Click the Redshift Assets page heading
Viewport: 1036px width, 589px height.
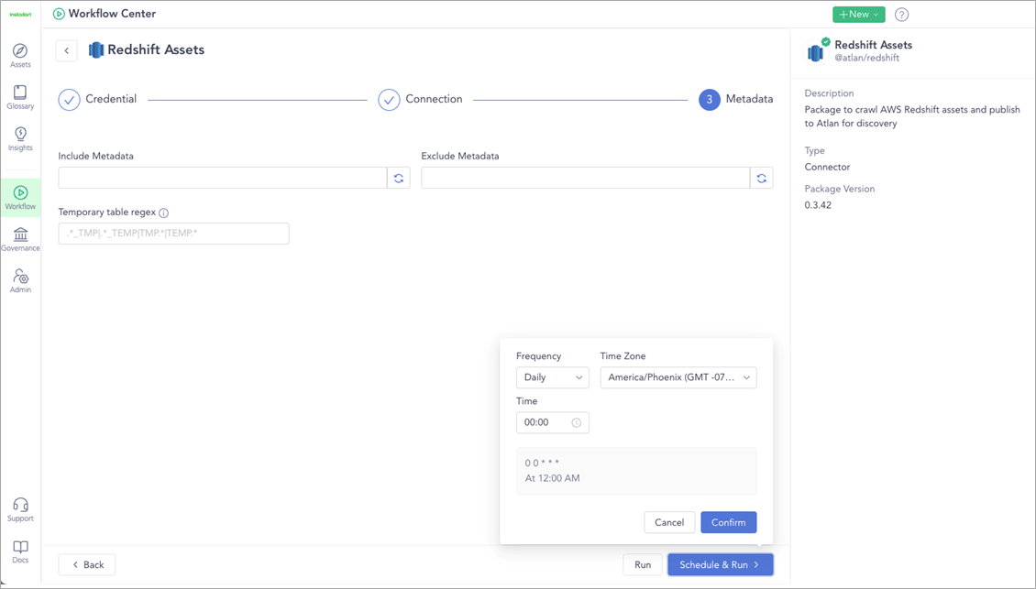(x=156, y=50)
